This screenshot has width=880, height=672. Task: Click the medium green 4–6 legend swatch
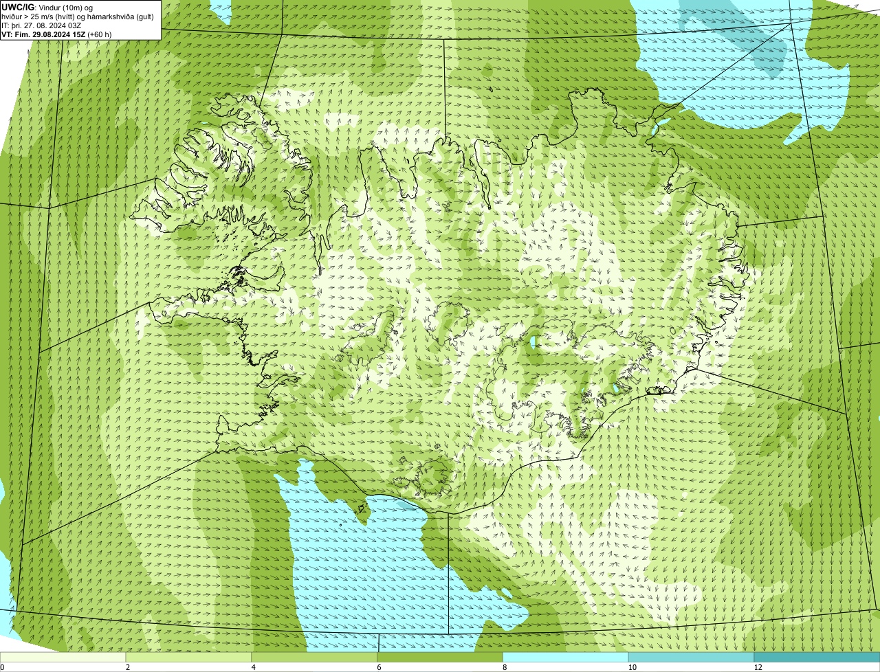click(x=314, y=658)
